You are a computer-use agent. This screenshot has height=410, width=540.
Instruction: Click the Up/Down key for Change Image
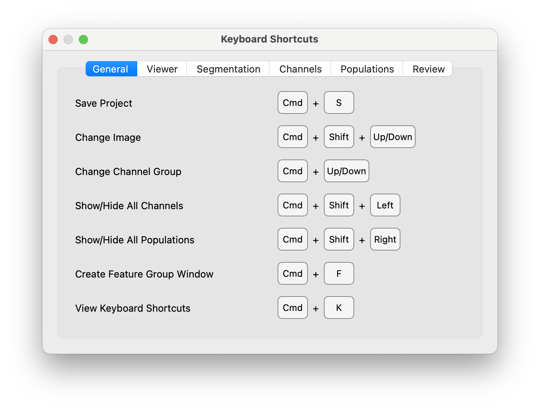point(392,137)
